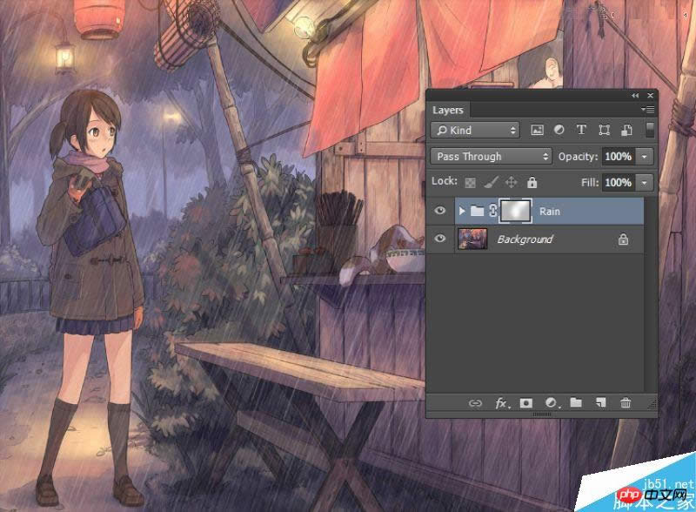The height and width of the screenshot is (512, 696).
Task: Expand the Rain group folder
Action: pos(461,211)
